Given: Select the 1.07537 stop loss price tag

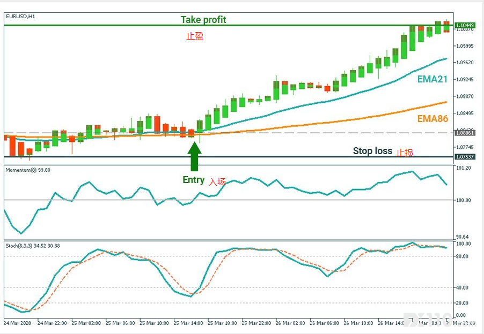Looking at the screenshot, I should (464, 157).
